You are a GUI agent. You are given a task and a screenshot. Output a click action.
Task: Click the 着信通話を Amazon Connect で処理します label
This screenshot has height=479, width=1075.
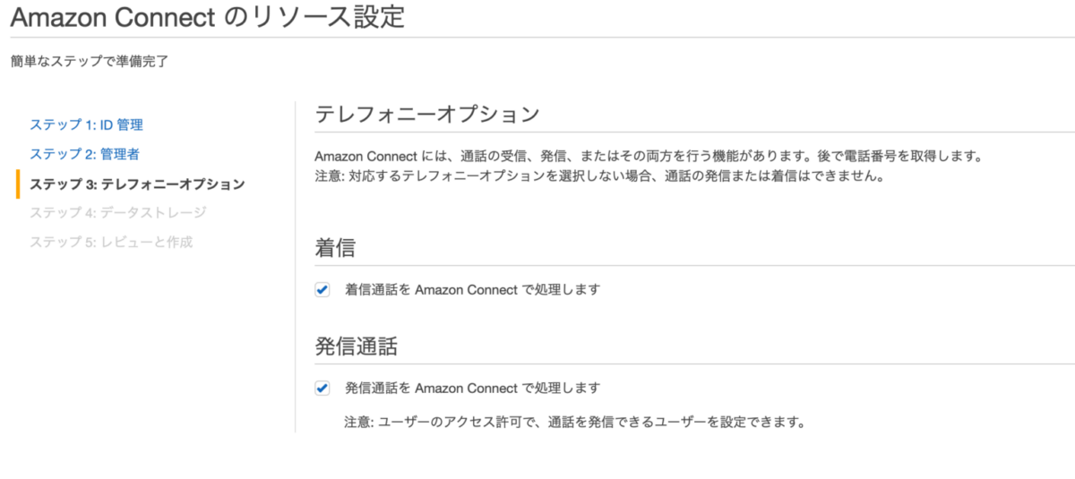click(472, 290)
